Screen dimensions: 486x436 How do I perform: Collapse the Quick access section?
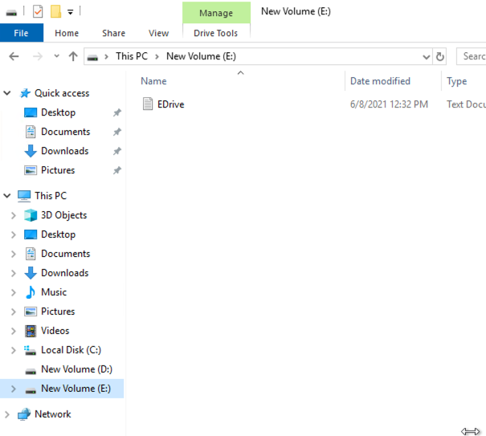point(7,93)
